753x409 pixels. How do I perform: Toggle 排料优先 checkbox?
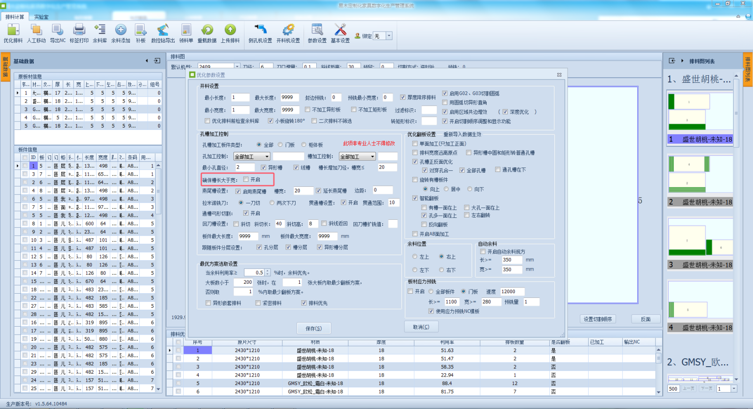[x=304, y=303]
